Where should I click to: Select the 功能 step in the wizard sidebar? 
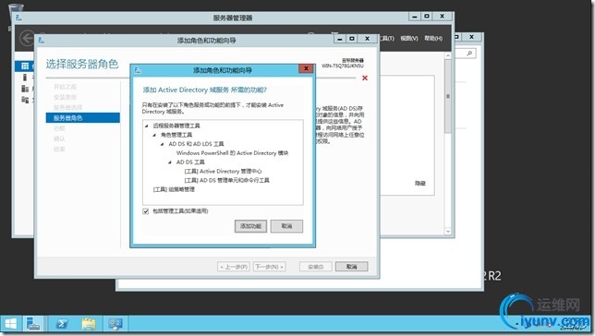point(59,128)
